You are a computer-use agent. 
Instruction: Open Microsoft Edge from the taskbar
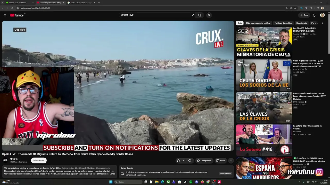pyautogui.click(x=162, y=182)
